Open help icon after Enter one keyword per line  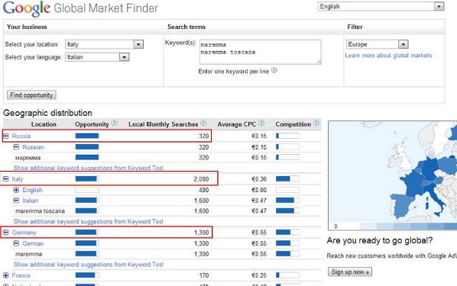pos(274,70)
